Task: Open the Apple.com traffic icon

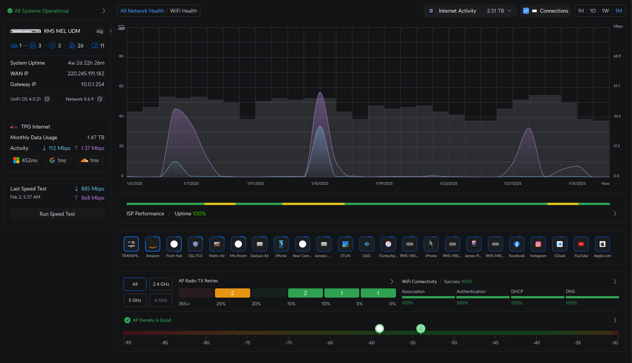Action: 602,244
